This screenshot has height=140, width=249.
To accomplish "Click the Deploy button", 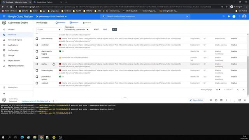I will [74, 23].
